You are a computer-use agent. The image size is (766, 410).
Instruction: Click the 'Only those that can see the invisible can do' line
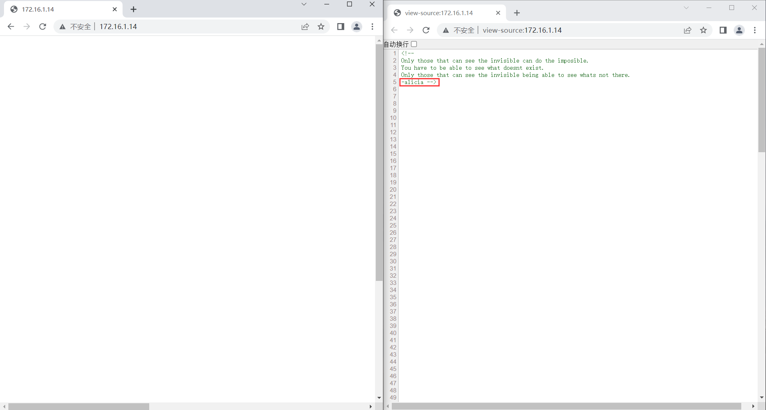coord(494,61)
